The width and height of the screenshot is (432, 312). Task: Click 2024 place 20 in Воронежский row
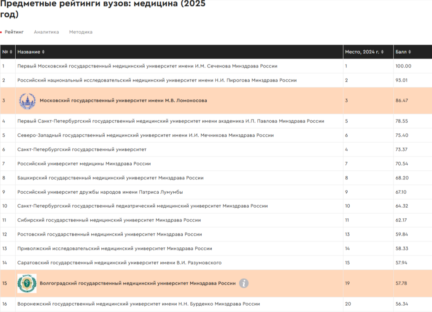pyautogui.click(x=348, y=304)
